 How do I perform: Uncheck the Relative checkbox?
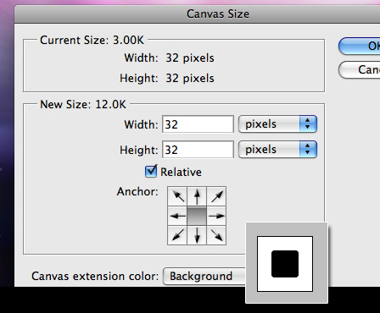(151, 172)
